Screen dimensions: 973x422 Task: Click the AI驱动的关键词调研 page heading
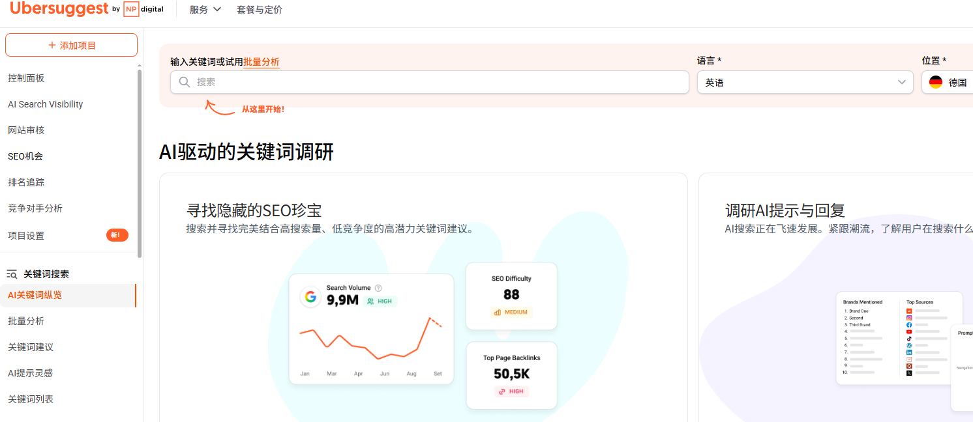[247, 152]
